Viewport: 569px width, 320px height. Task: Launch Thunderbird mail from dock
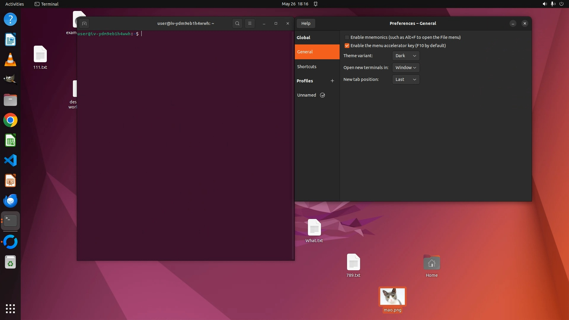[x=10, y=201]
